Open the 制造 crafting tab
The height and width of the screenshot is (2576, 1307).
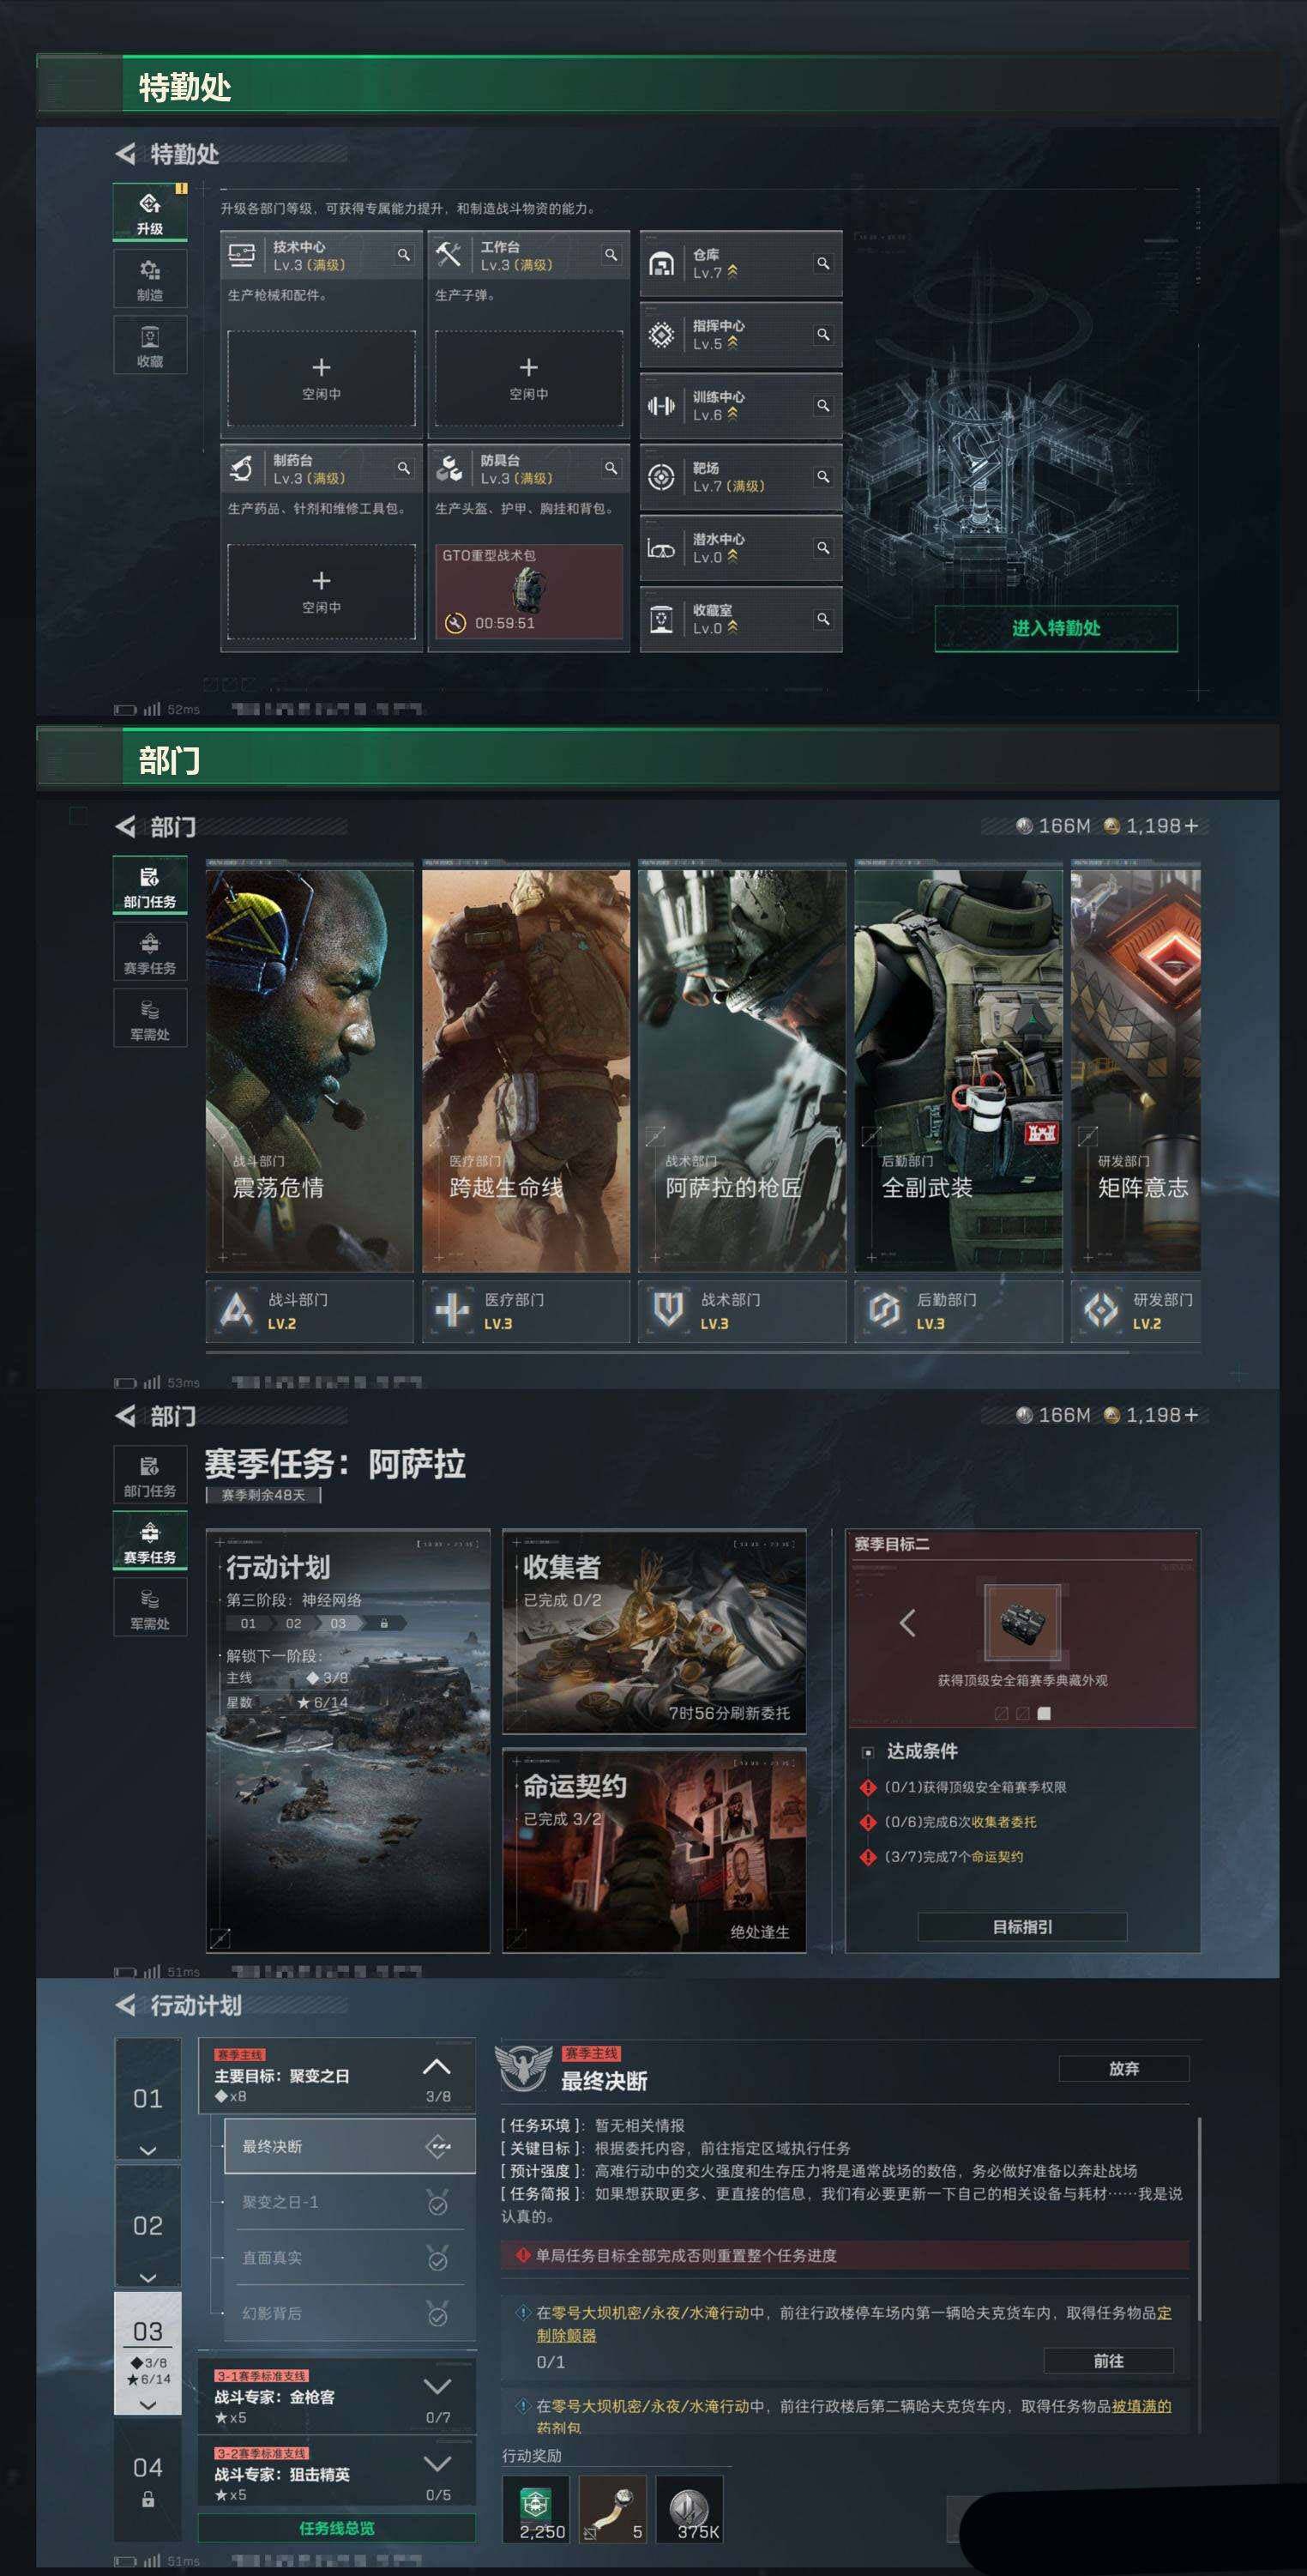[150, 278]
